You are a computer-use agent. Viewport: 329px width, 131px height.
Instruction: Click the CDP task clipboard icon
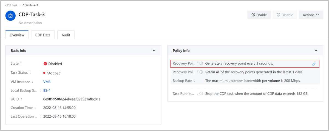click(10, 16)
